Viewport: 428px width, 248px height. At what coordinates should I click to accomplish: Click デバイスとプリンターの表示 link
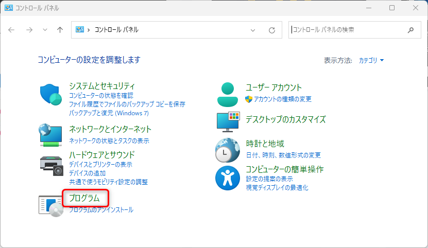click(x=100, y=165)
